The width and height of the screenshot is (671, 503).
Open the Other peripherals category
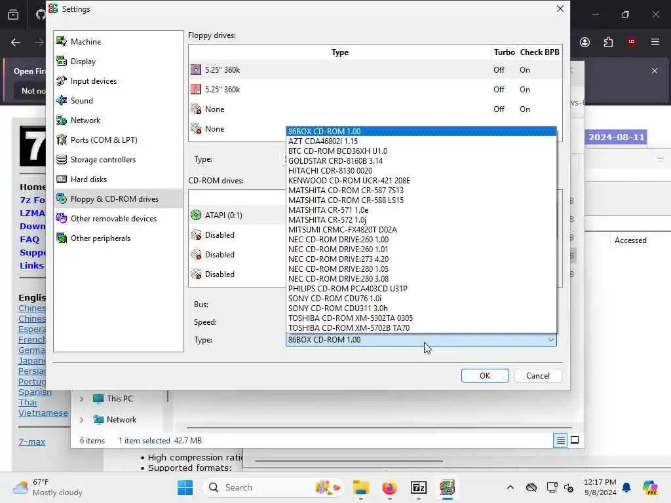(119, 238)
